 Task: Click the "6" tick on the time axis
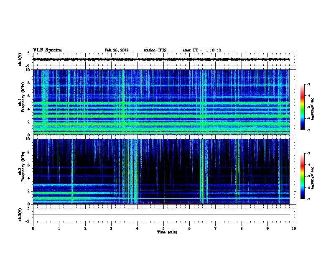click(x=190, y=228)
